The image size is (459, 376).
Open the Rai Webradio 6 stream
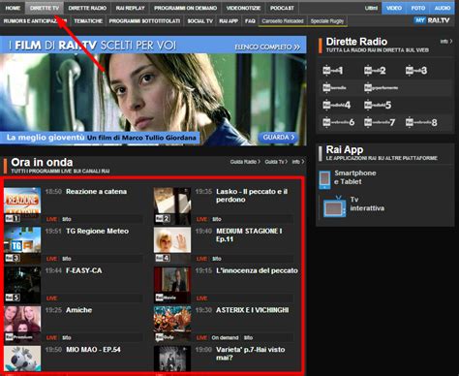(x=339, y=122)
